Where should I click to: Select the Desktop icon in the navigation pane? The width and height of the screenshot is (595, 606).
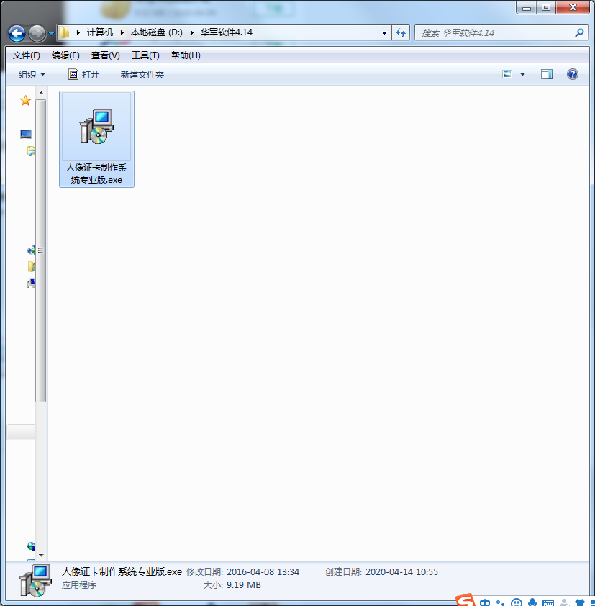coord(26,134)
